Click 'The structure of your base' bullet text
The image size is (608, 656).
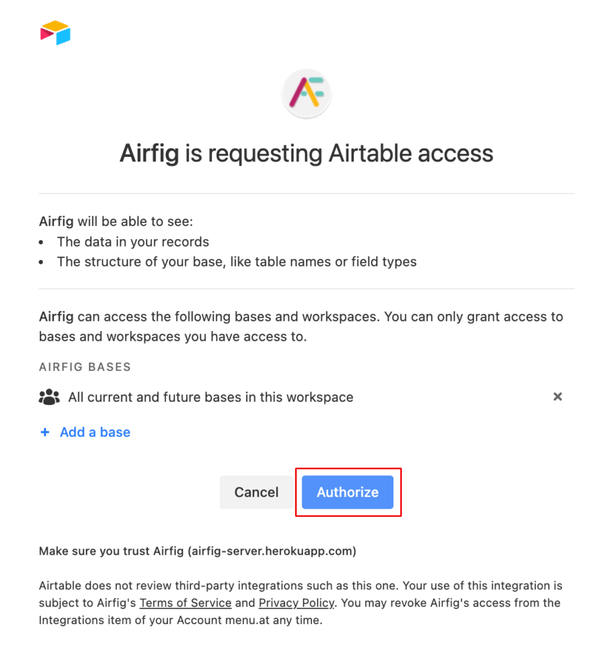[x=237, y=262]
